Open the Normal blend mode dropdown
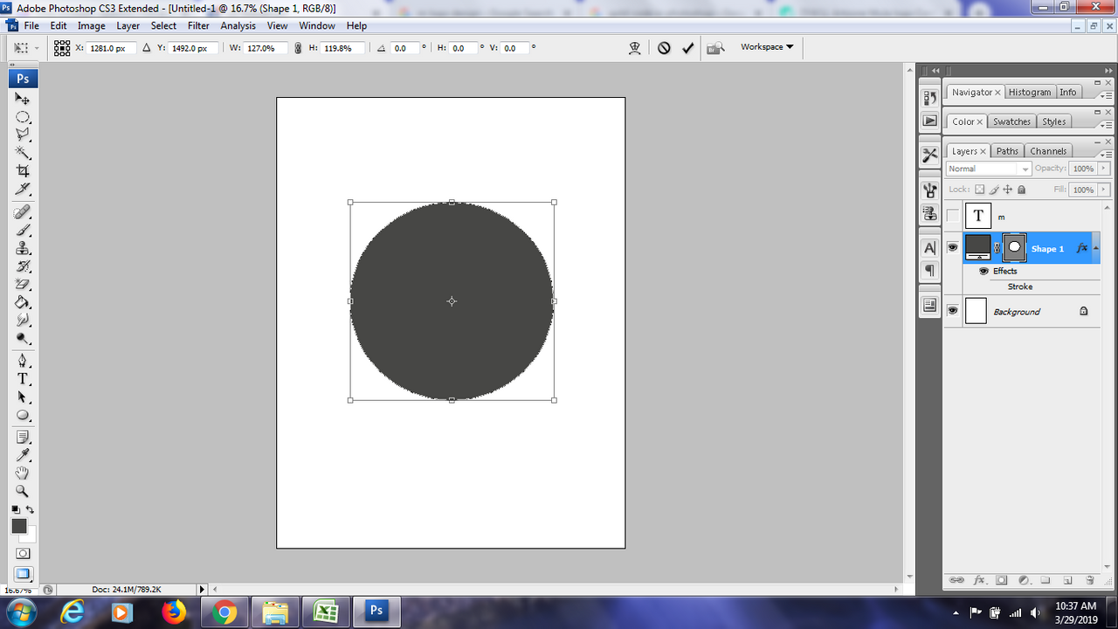This screenshot has height=629, width=1118. [x=989, y=169]
